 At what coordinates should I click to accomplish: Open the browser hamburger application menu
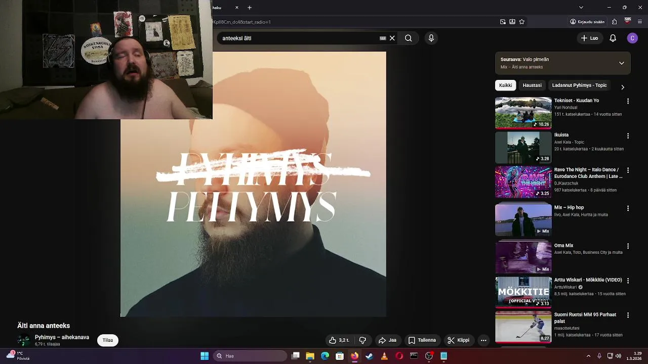click(640, 22)
